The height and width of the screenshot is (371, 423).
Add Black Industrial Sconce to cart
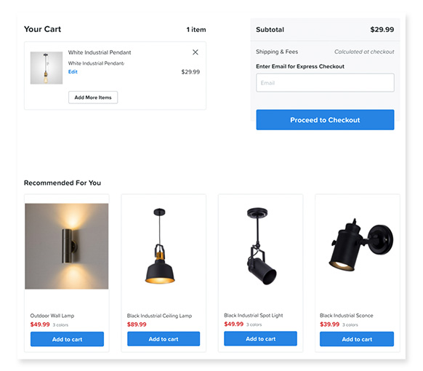[x=357, y=339]
